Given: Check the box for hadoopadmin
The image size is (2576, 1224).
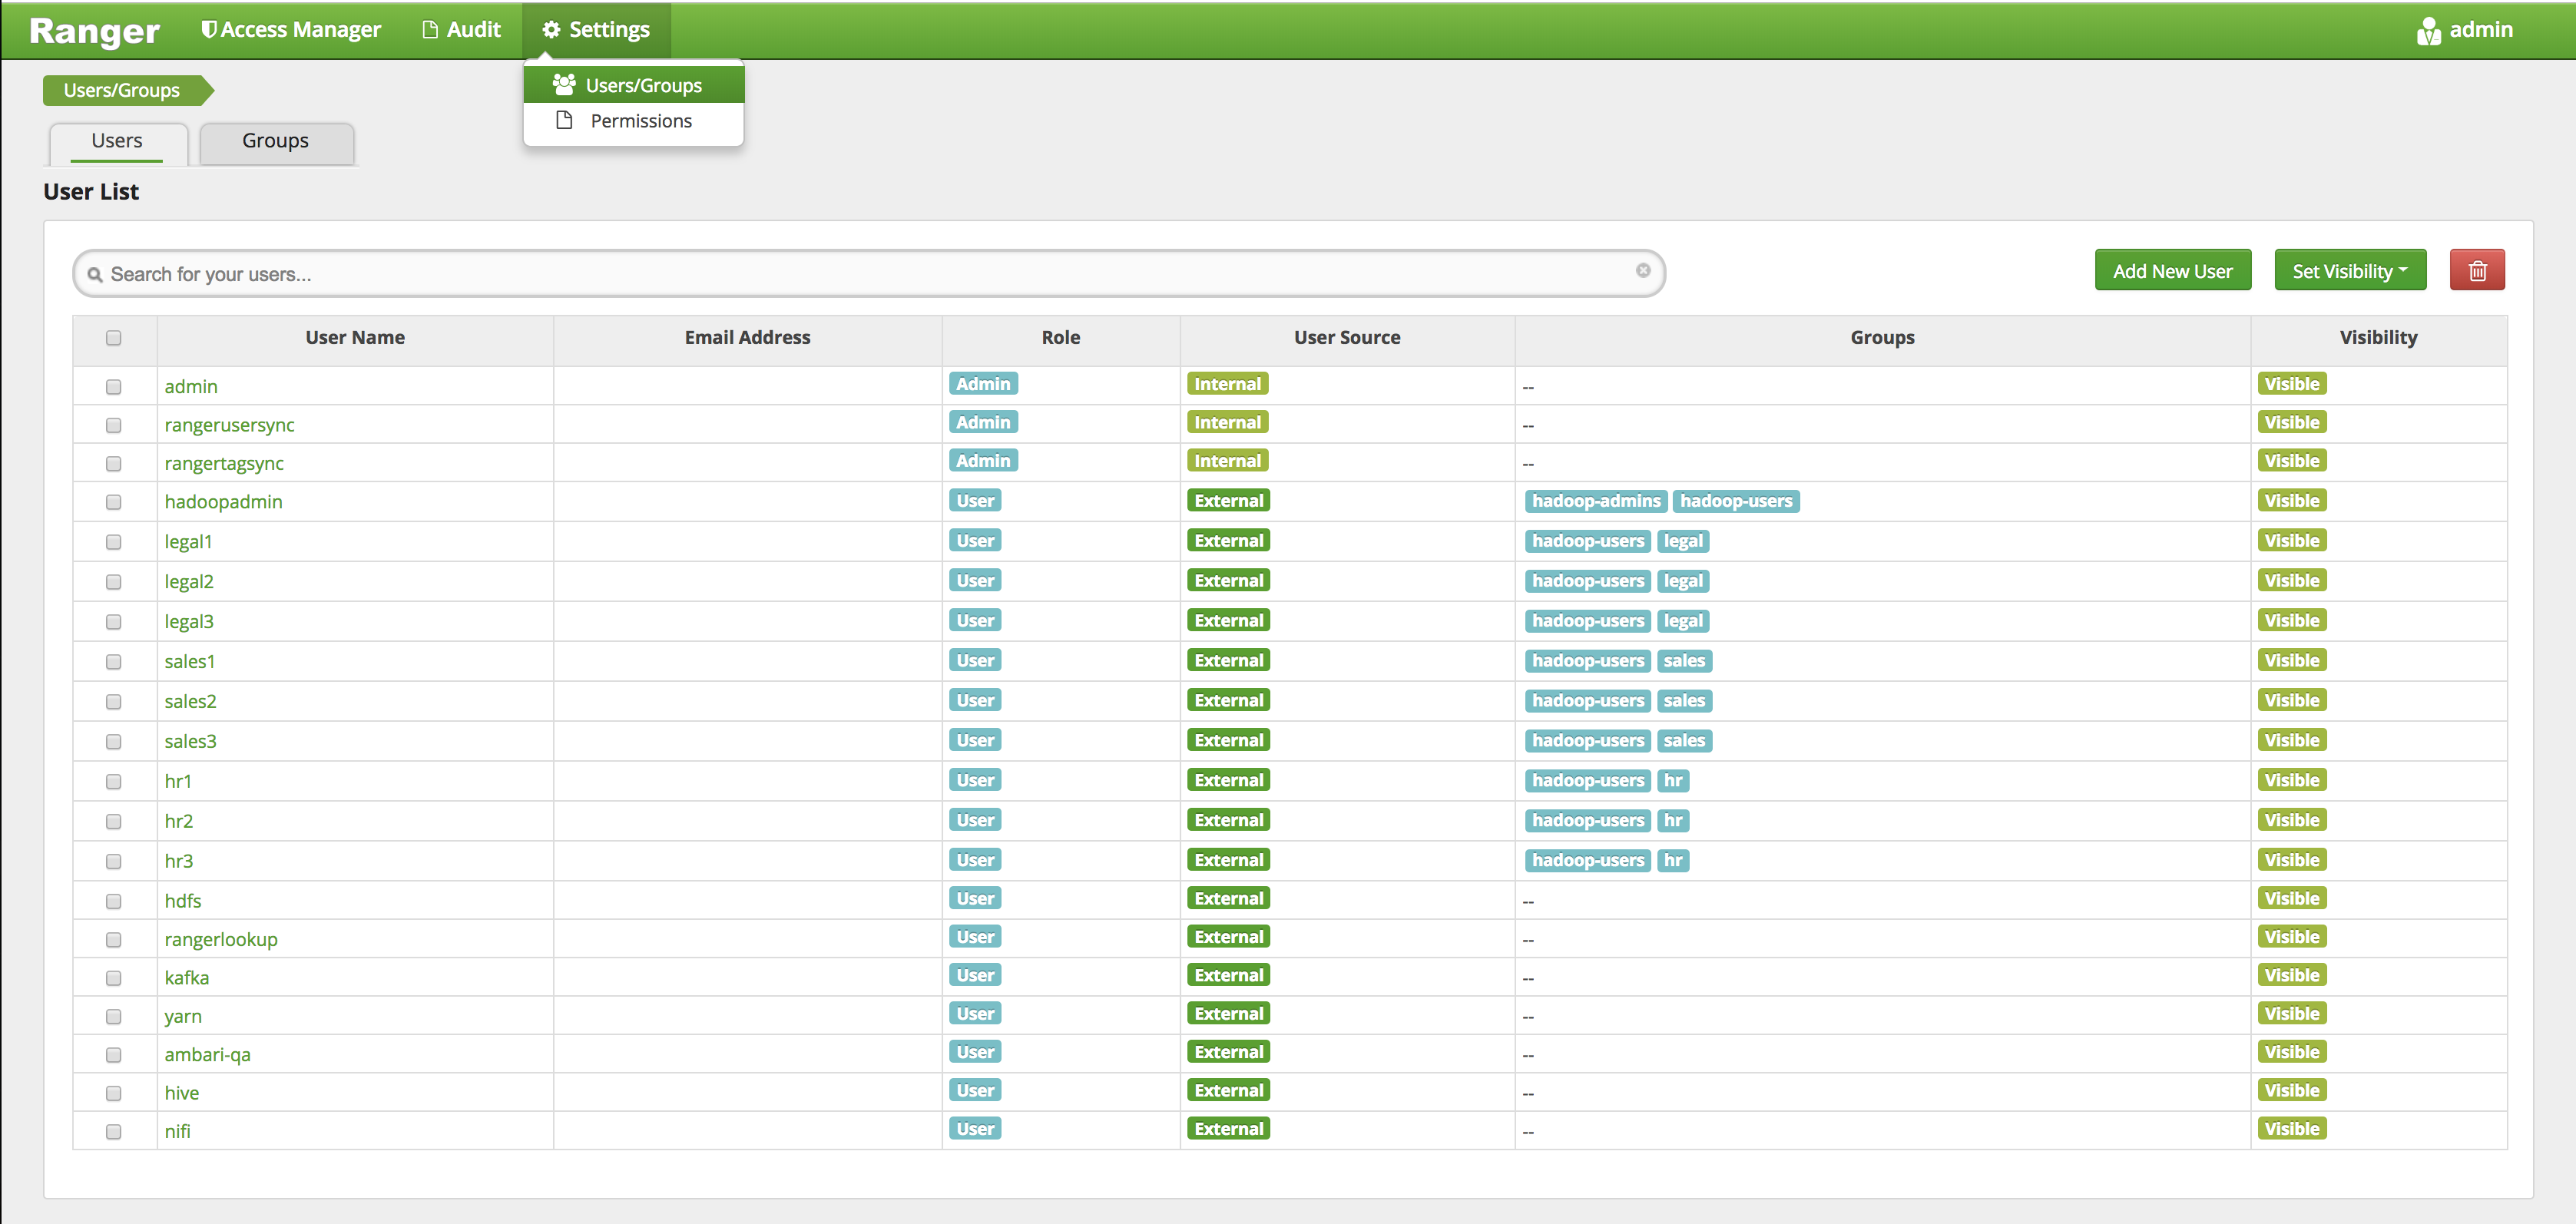Looking at the screenshot, I should click(114, 502).
